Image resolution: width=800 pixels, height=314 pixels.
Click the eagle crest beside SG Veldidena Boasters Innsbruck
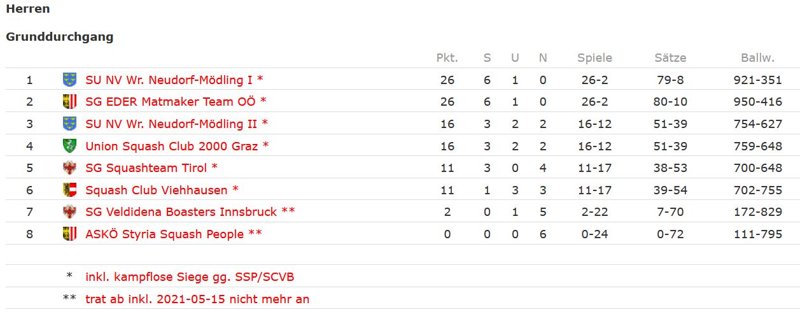coord(69,211)
